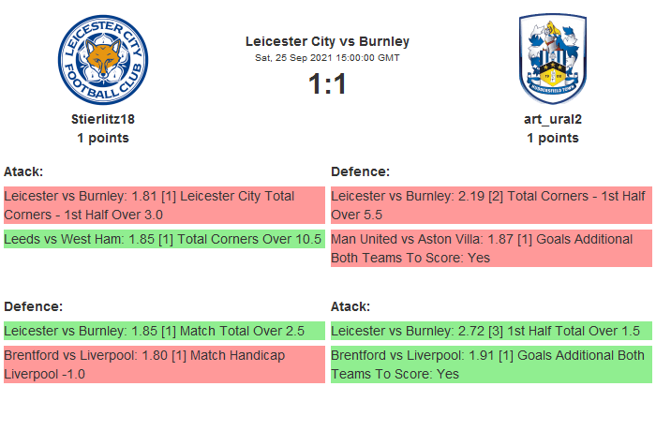Viewport: 656px width, 431px height.
Task: Click art_ural2's 1 points label
Action: (x=552, y=138)
